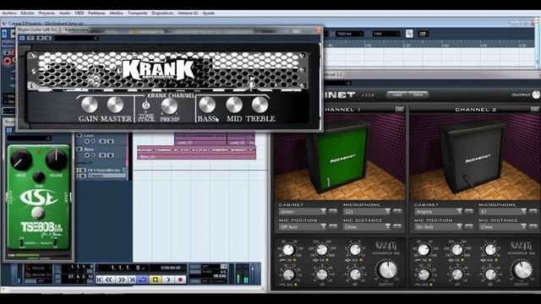Click the transport rewind button
Image resolution: width=541 pixels, height=304 pixels.
coord(109,280)
